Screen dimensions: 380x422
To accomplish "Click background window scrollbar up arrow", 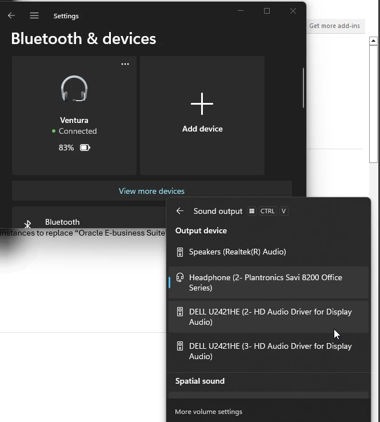I will coord(373,41).
